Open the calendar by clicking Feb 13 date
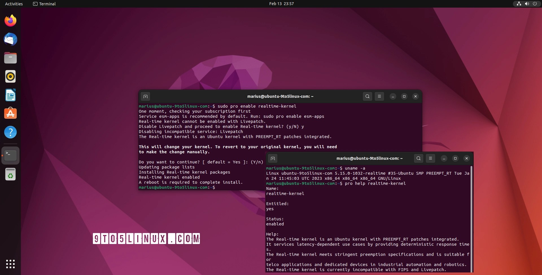The image size is (542, 275). tap(281, 4)
